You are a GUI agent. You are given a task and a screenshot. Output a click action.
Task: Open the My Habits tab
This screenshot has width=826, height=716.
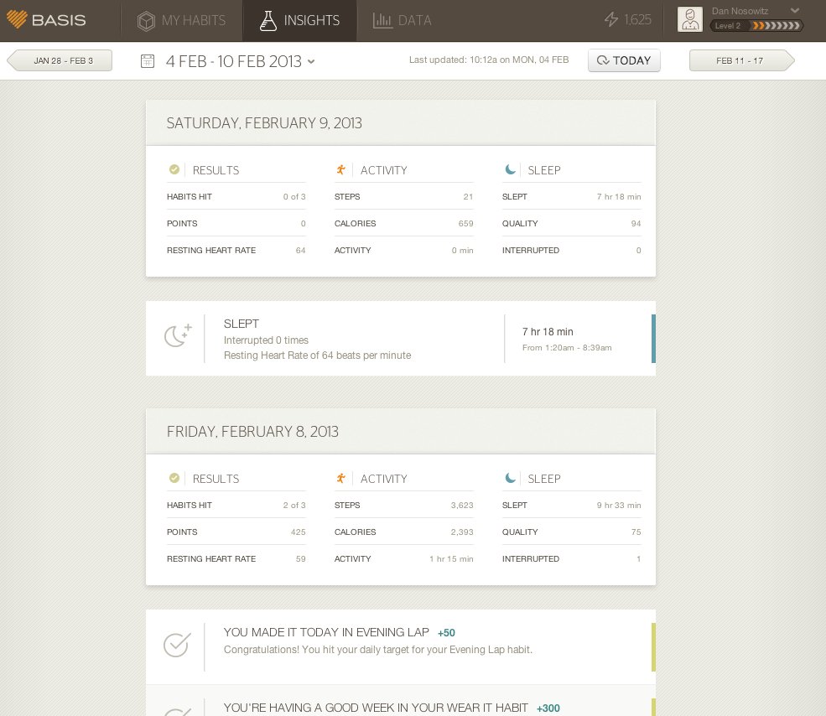pos(181,20)
